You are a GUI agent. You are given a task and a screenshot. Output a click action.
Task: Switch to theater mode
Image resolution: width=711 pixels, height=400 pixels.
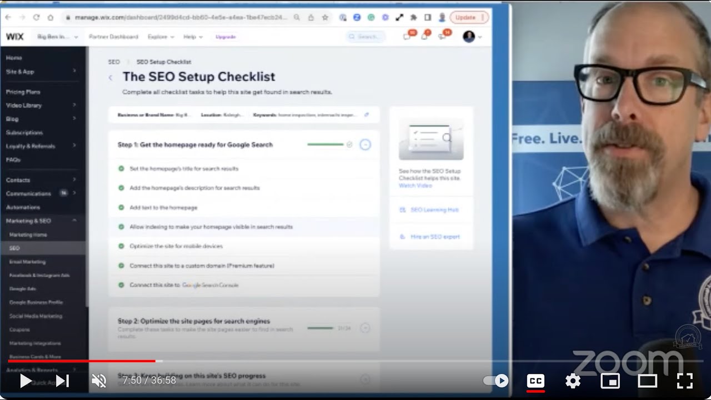click(647, 381)
